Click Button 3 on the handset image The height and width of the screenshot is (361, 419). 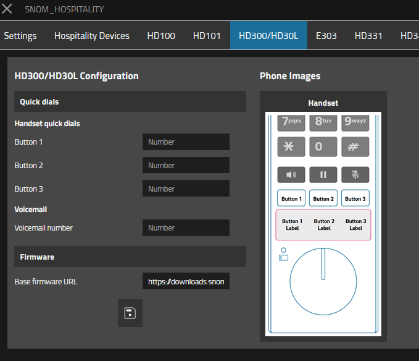pos(355,198)
